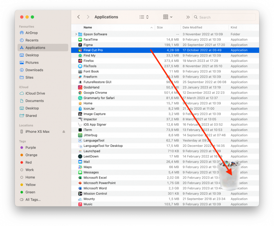This screenshot has width=274, height=226.
Task: Select the Freeform app icon
Action: click(x=80, y=77)
